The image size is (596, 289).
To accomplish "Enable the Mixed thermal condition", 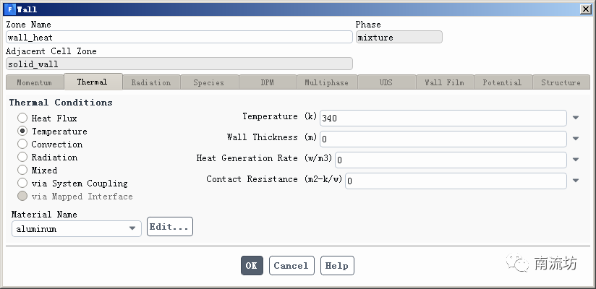I will coord(23,171).
